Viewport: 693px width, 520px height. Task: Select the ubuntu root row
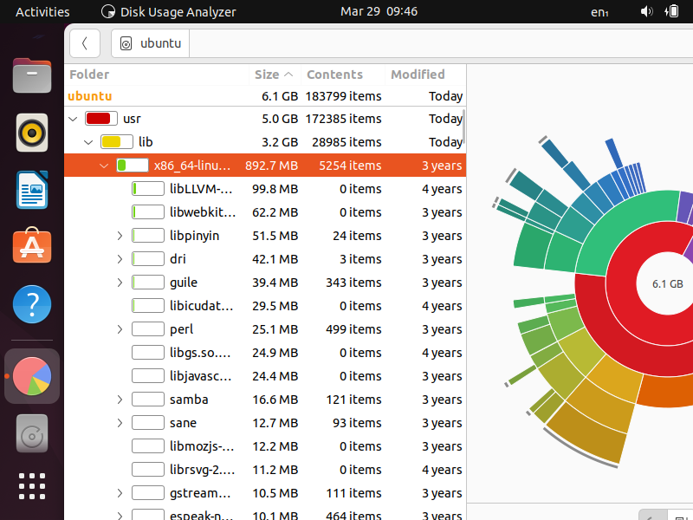(x=265, y=96)
